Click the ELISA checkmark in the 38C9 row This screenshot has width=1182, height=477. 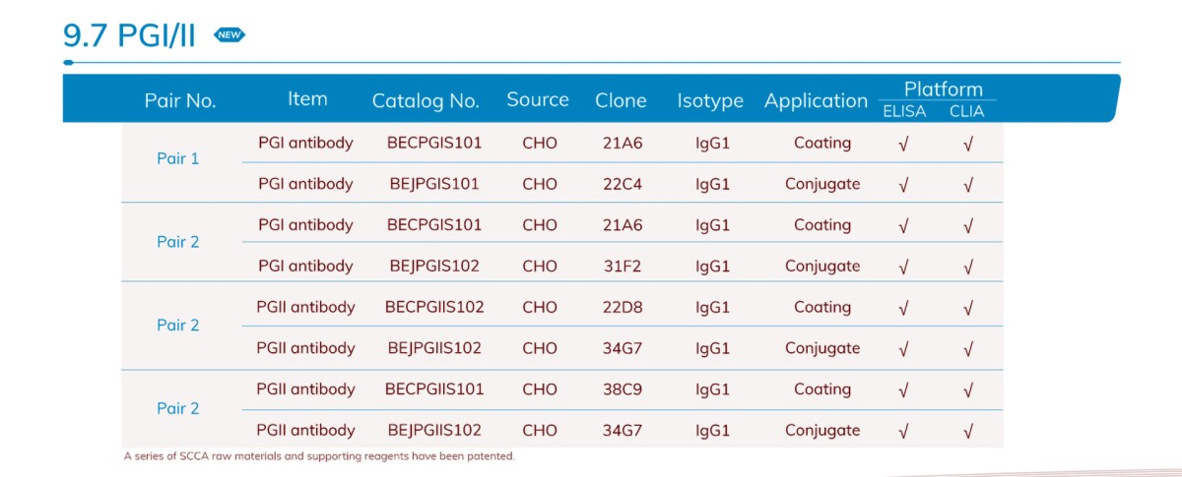(x=903, y=390)
